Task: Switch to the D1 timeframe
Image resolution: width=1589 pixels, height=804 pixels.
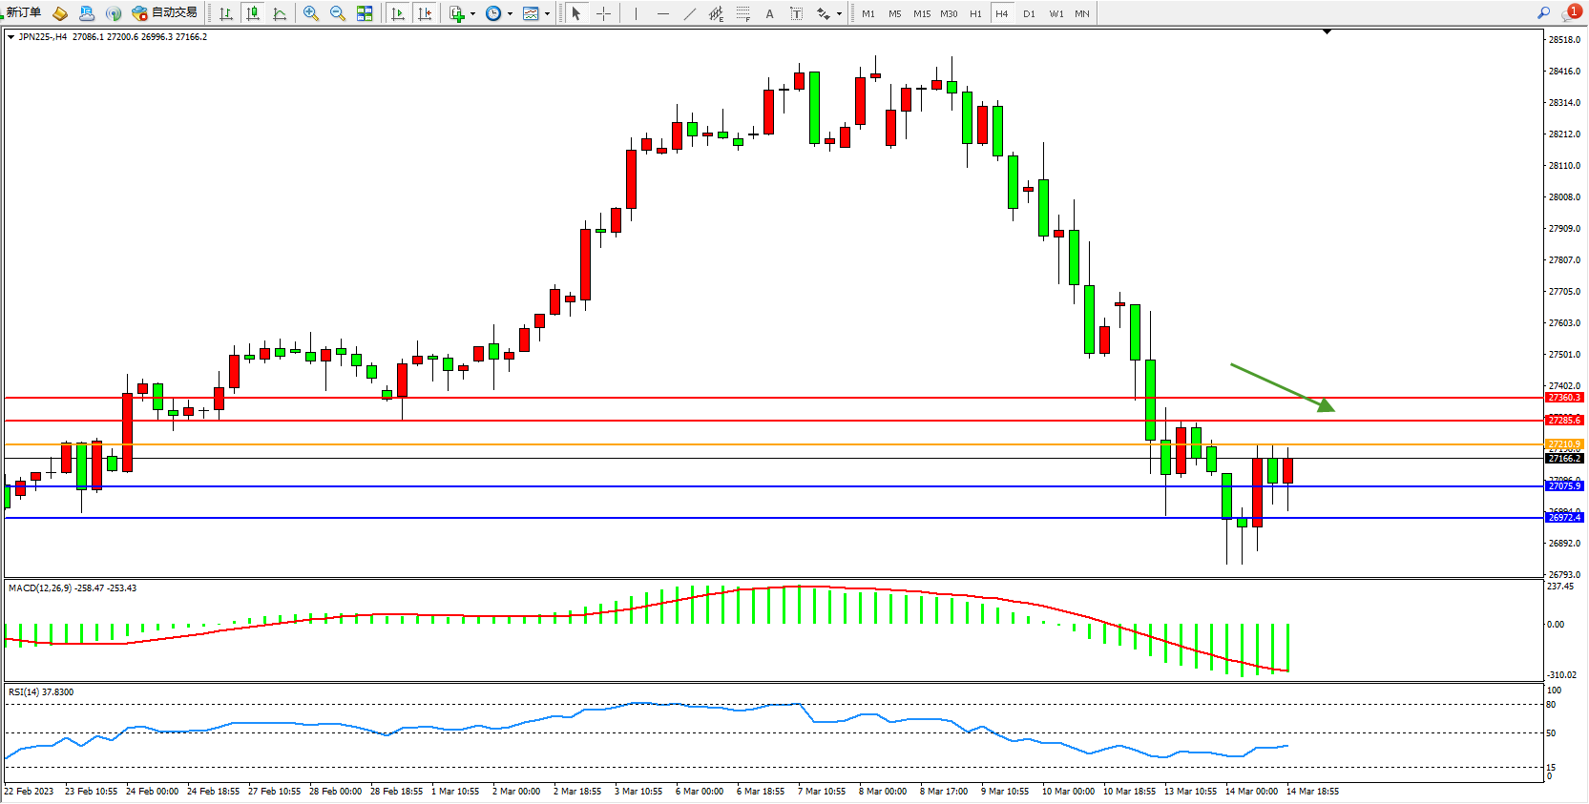Action: [x=1029, y=13]
